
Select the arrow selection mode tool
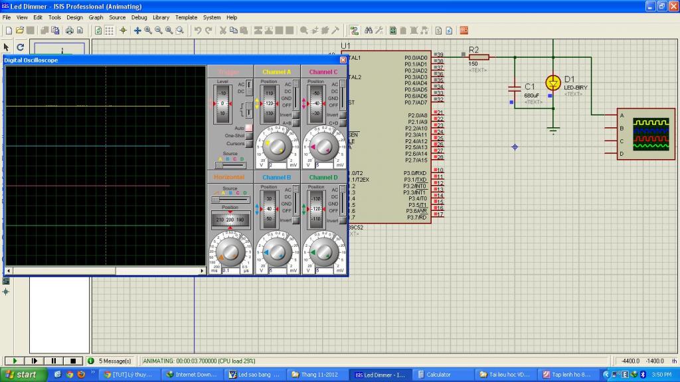[7, 47]
